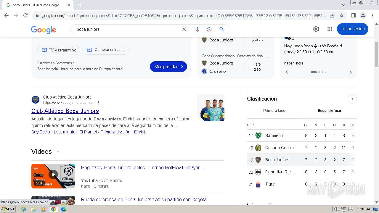Open the Last minute sitelink
Viewport: 379px width, 213px height.
65,132
